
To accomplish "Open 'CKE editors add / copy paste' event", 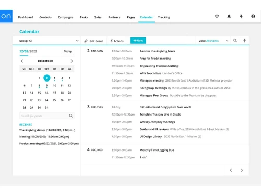I will click(165, 107).
